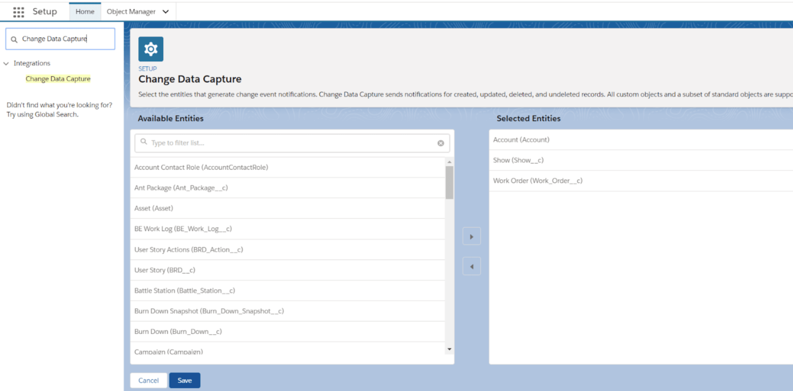
Task: Open the highlighted Change Data Capture link
Action: click(58, 78)
